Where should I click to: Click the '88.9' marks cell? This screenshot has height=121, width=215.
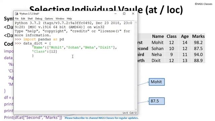point(198,61)
